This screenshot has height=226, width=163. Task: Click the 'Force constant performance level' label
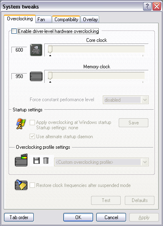(x=62, y=100)
